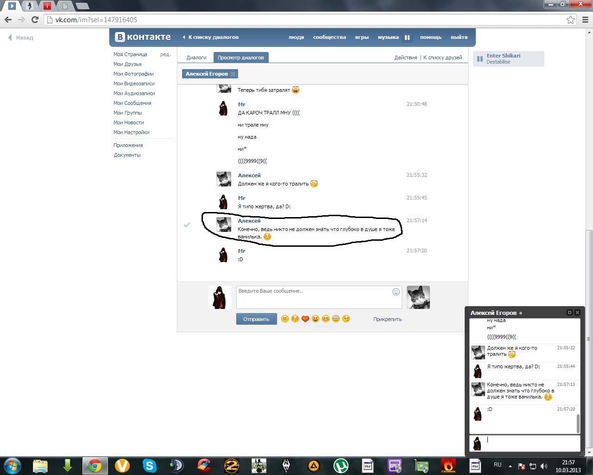This screenshot has width=593, height=475.
Task: Click the VKontakte logo in the header
Action: (143, 37)
